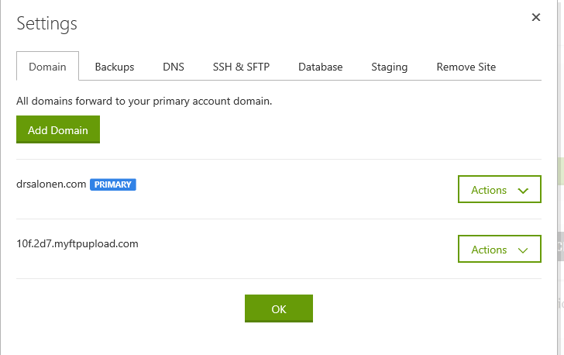Viewport: 564px width, 355px height.
Task: Open the DNS tab
Action: coord(174,67)
